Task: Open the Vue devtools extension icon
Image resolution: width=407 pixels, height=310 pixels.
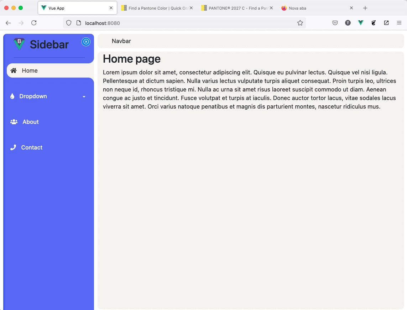Action: 360,22
